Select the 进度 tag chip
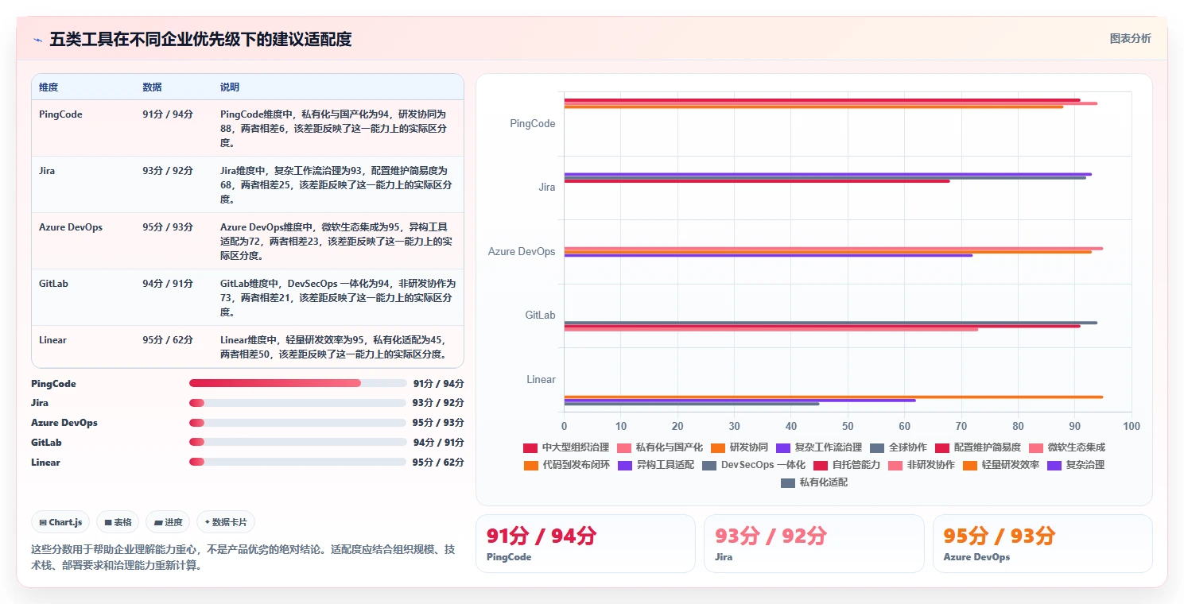Image resolution: width=1184 pixels, height=604 pixels. 168,522
